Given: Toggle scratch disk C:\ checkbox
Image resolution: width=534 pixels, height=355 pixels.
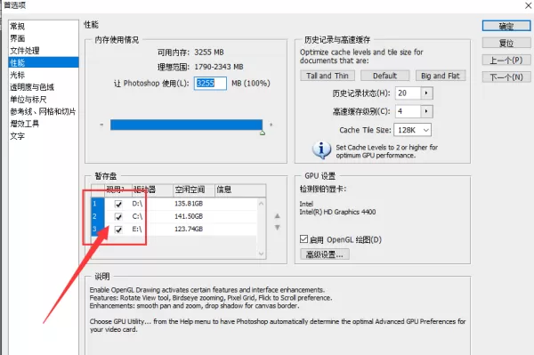Looking at the screenshot, I should click(118, 216).
